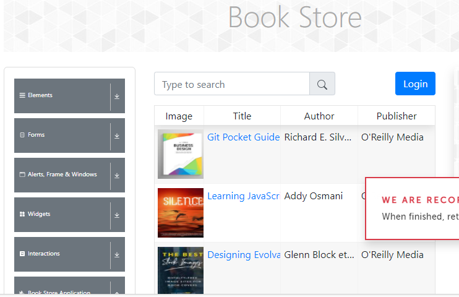Image resolution: width=459 pixels, height=297 pixels.
Task: Sort by the Image column header
Action: tap(179, 116)
